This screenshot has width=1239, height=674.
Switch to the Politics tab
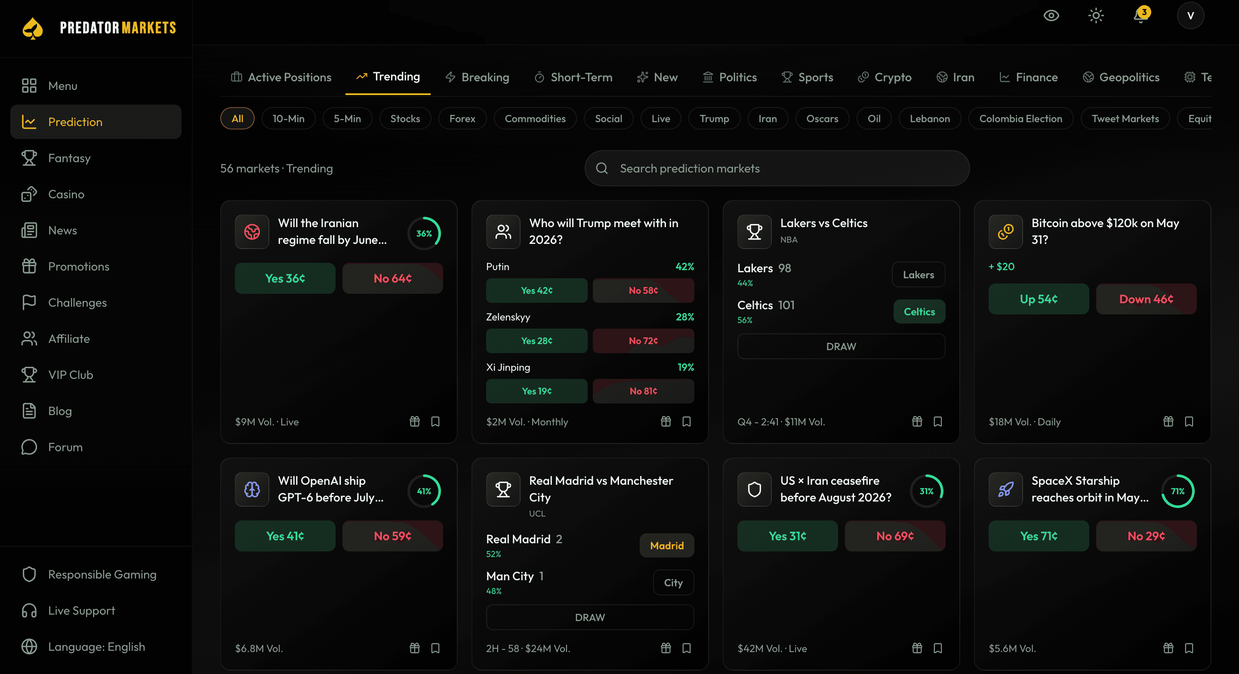pyautogui.click(x=729, y=77)
